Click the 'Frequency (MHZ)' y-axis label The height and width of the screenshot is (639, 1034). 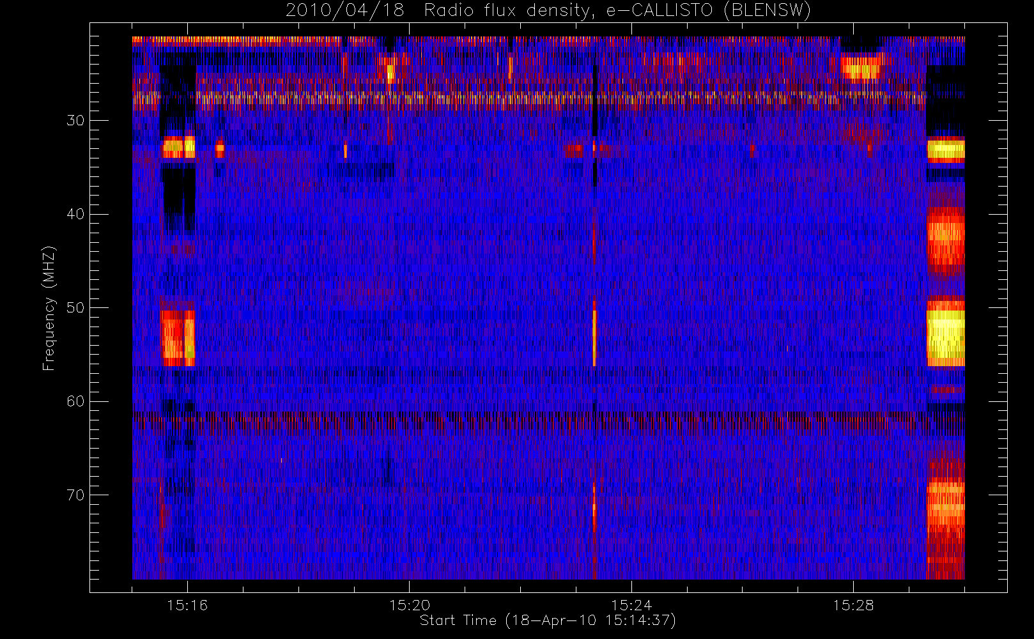pyautogui.click(x=49, y=308)
